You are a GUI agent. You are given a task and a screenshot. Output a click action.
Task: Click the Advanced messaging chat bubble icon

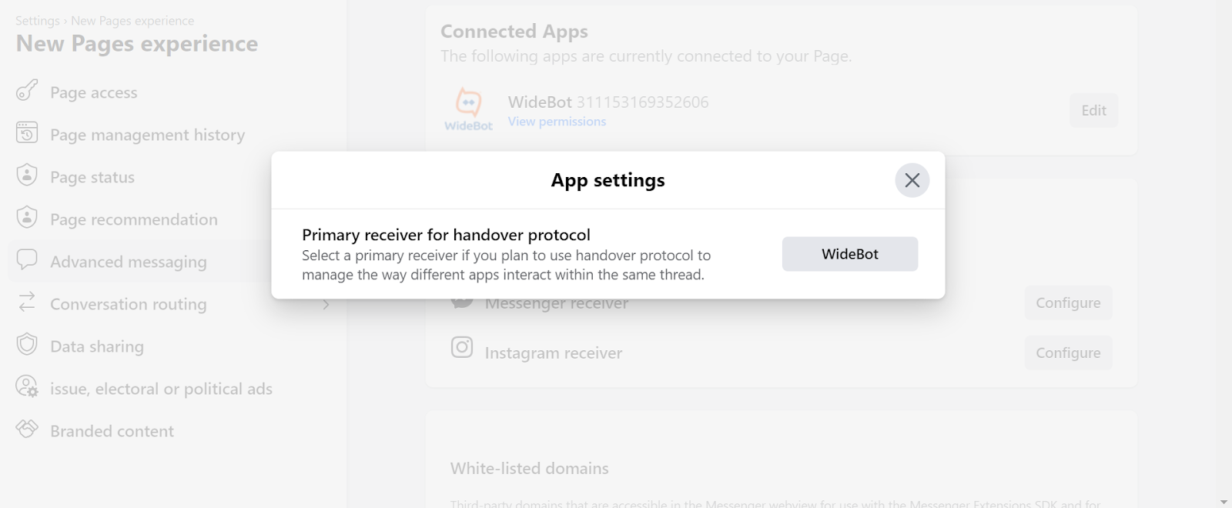click(27, 260)
